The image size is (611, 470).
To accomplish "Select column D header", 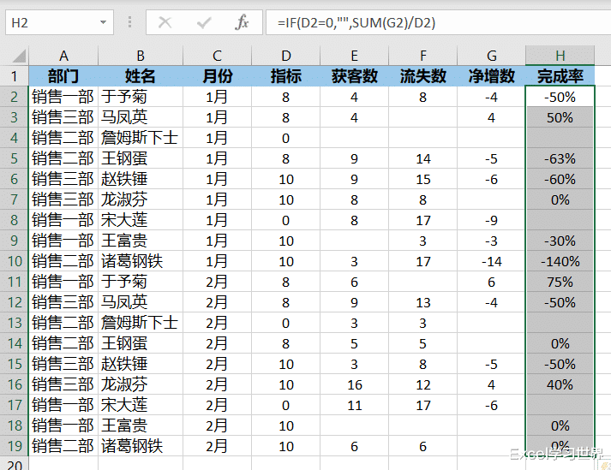I will tap(285, 56).
